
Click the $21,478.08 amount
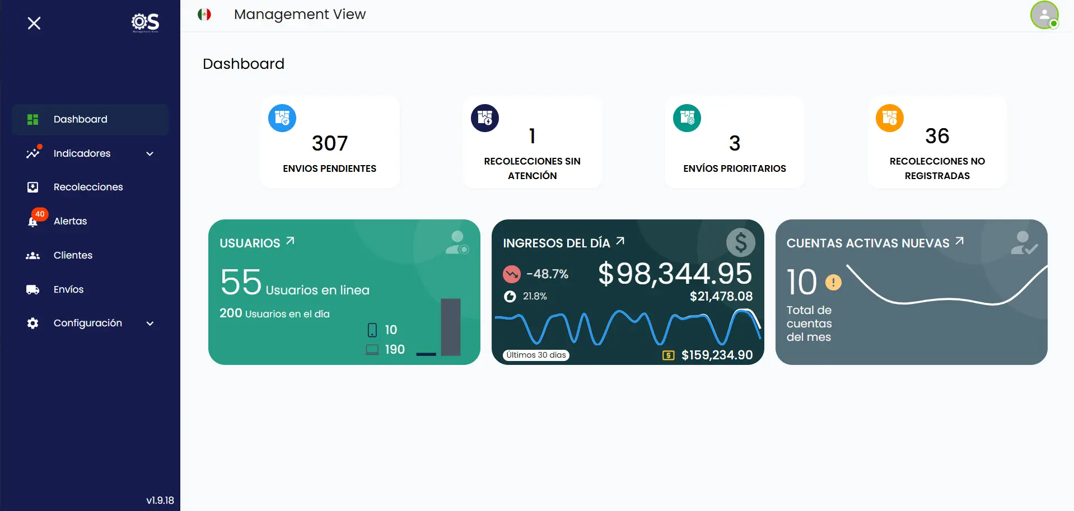tap(721, 297)
